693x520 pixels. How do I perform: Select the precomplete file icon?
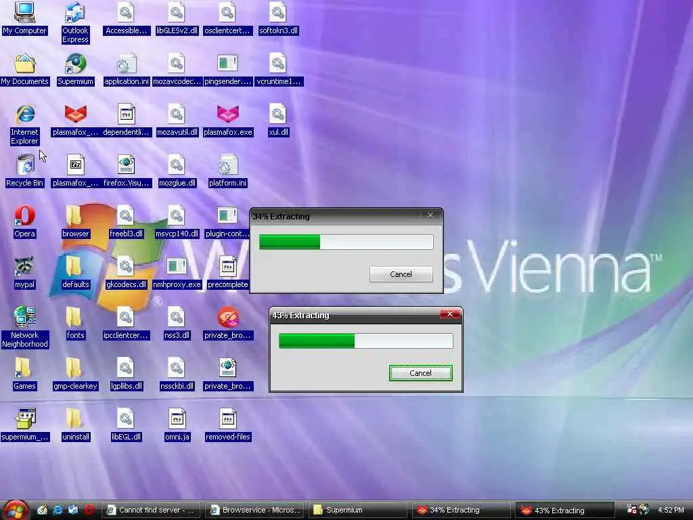(227, 267)
